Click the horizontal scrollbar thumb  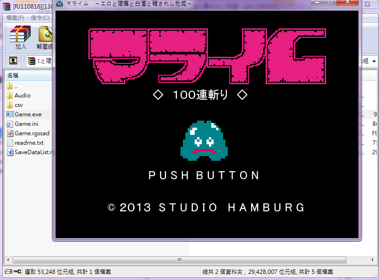(179, 260)
